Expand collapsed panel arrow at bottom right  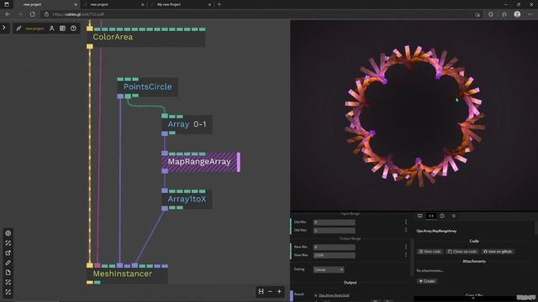[472, 299]
